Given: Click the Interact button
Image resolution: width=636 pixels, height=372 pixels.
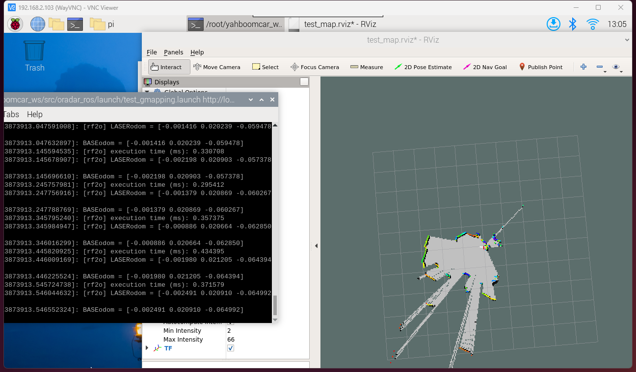Looking at the screenshot, I should (169, 67).
